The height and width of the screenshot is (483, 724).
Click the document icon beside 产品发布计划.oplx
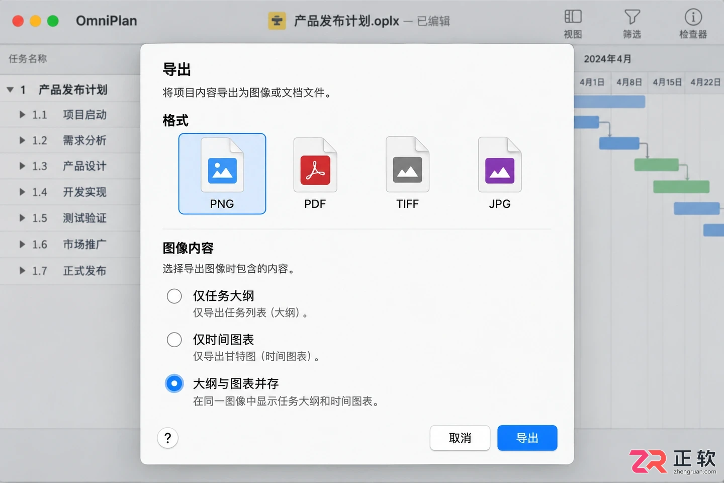click(x=277, y=21)
